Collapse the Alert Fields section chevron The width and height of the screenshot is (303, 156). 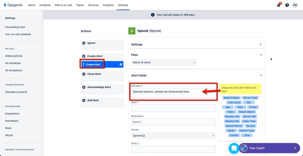261,75
